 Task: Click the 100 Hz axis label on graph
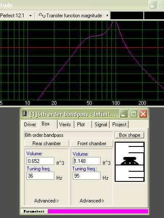116,103
